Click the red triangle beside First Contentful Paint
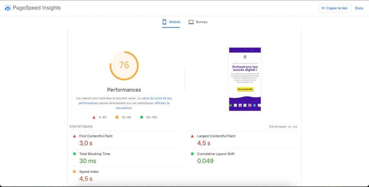This screenshot has width=369, height=187. tap(75, 136)
